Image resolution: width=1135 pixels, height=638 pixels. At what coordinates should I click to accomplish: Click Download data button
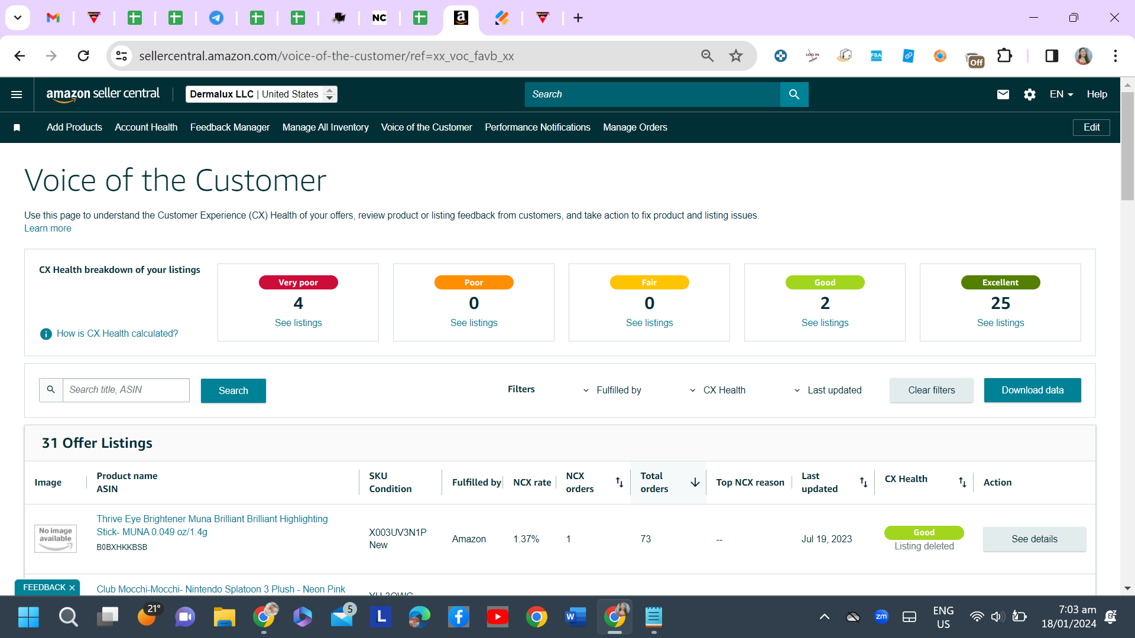coord(1033,390)
